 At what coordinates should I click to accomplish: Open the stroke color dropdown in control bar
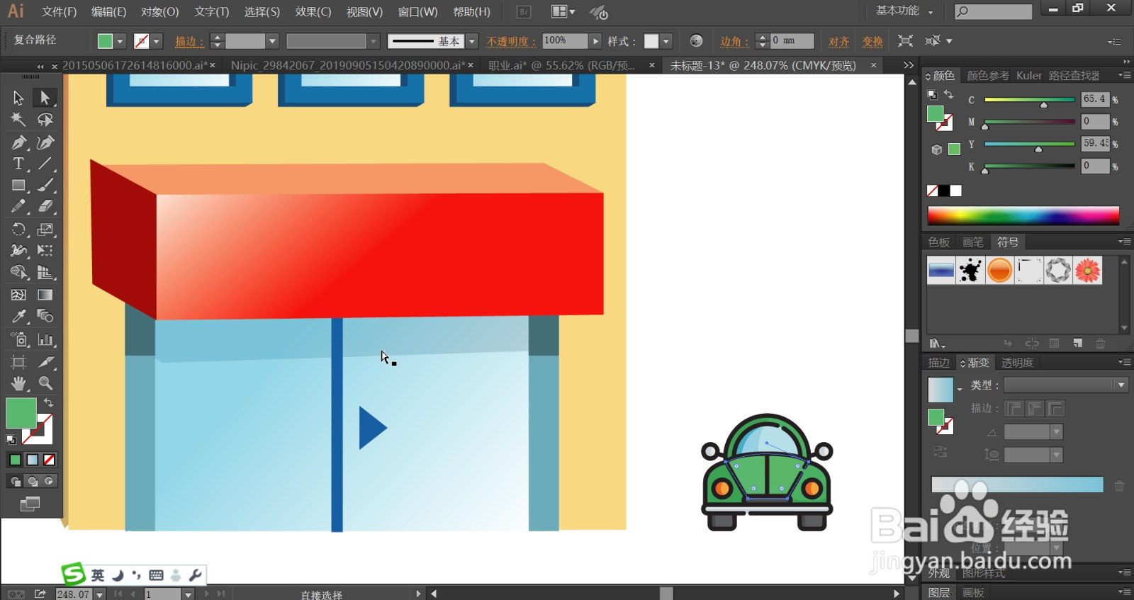coord(157,42)
